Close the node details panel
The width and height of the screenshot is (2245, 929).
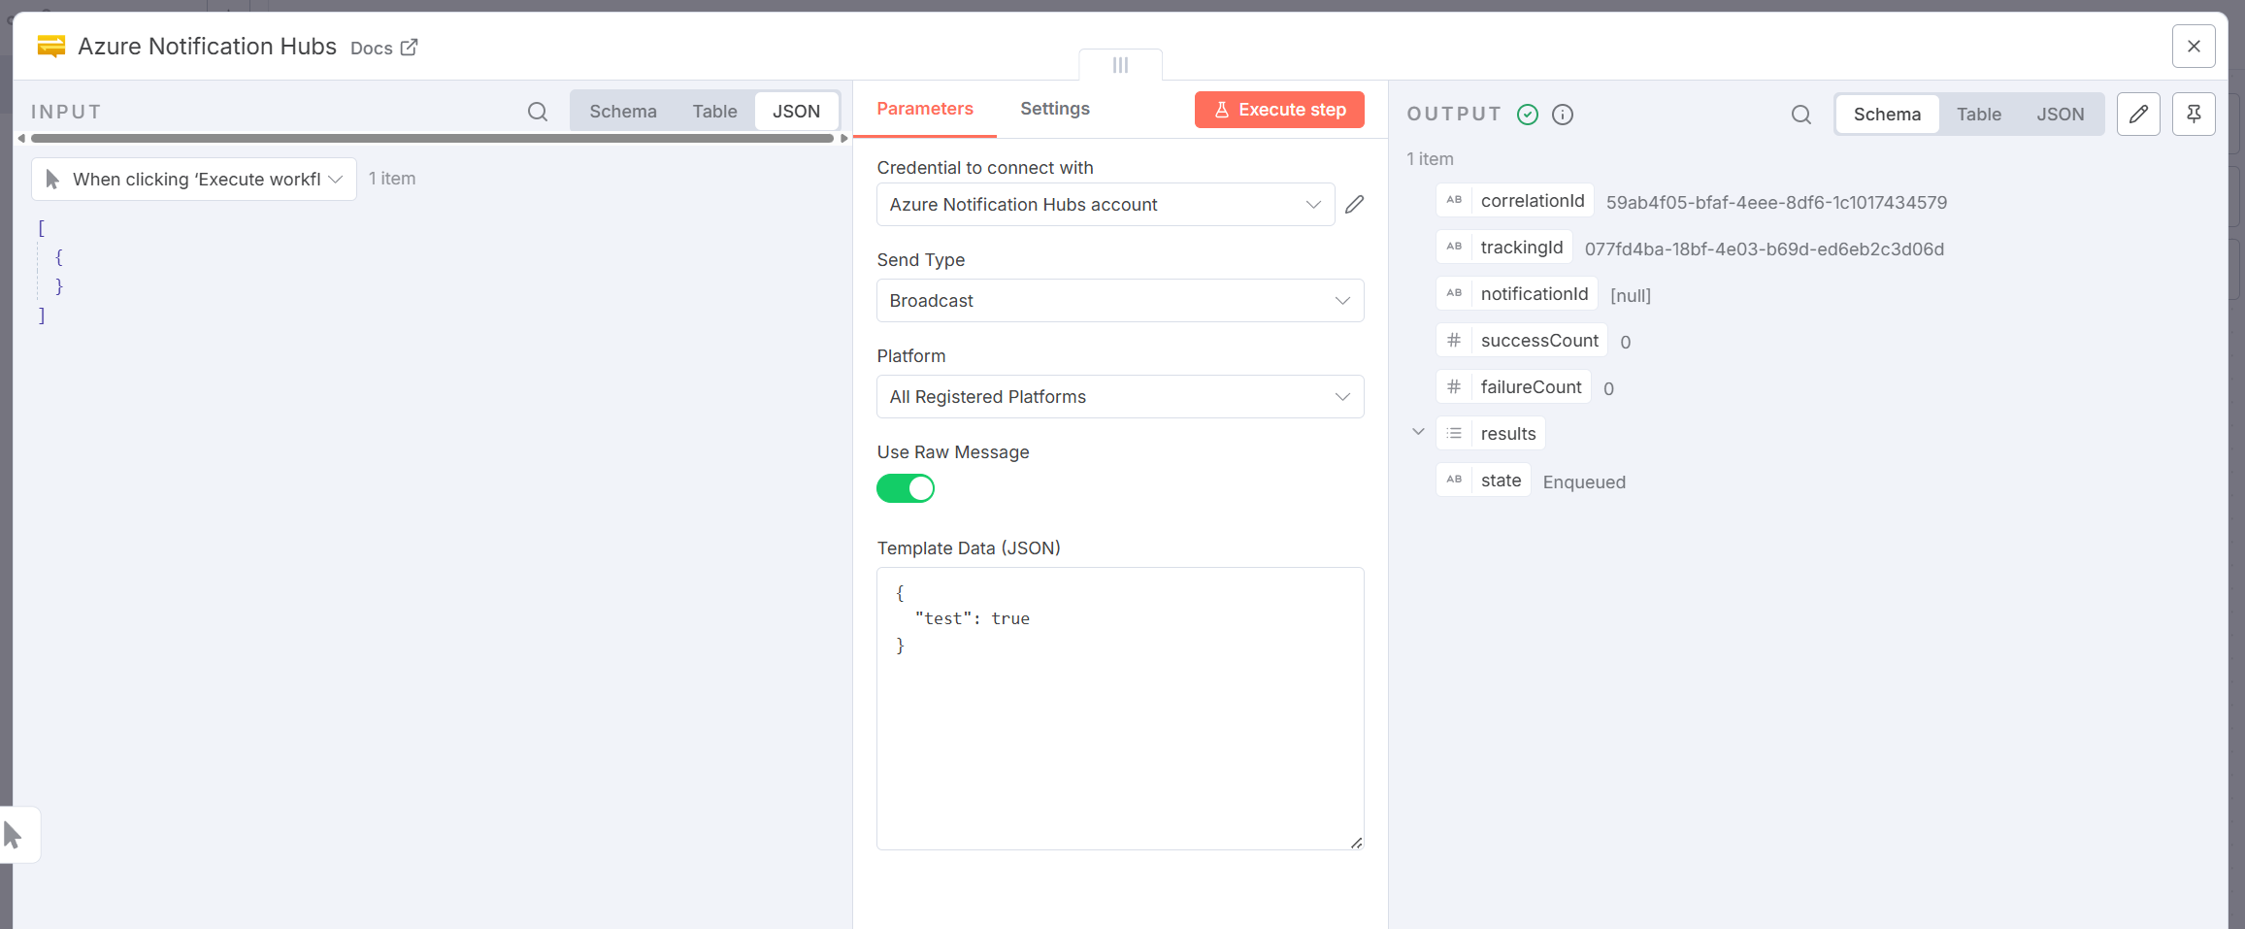[x=2194, y=46]
